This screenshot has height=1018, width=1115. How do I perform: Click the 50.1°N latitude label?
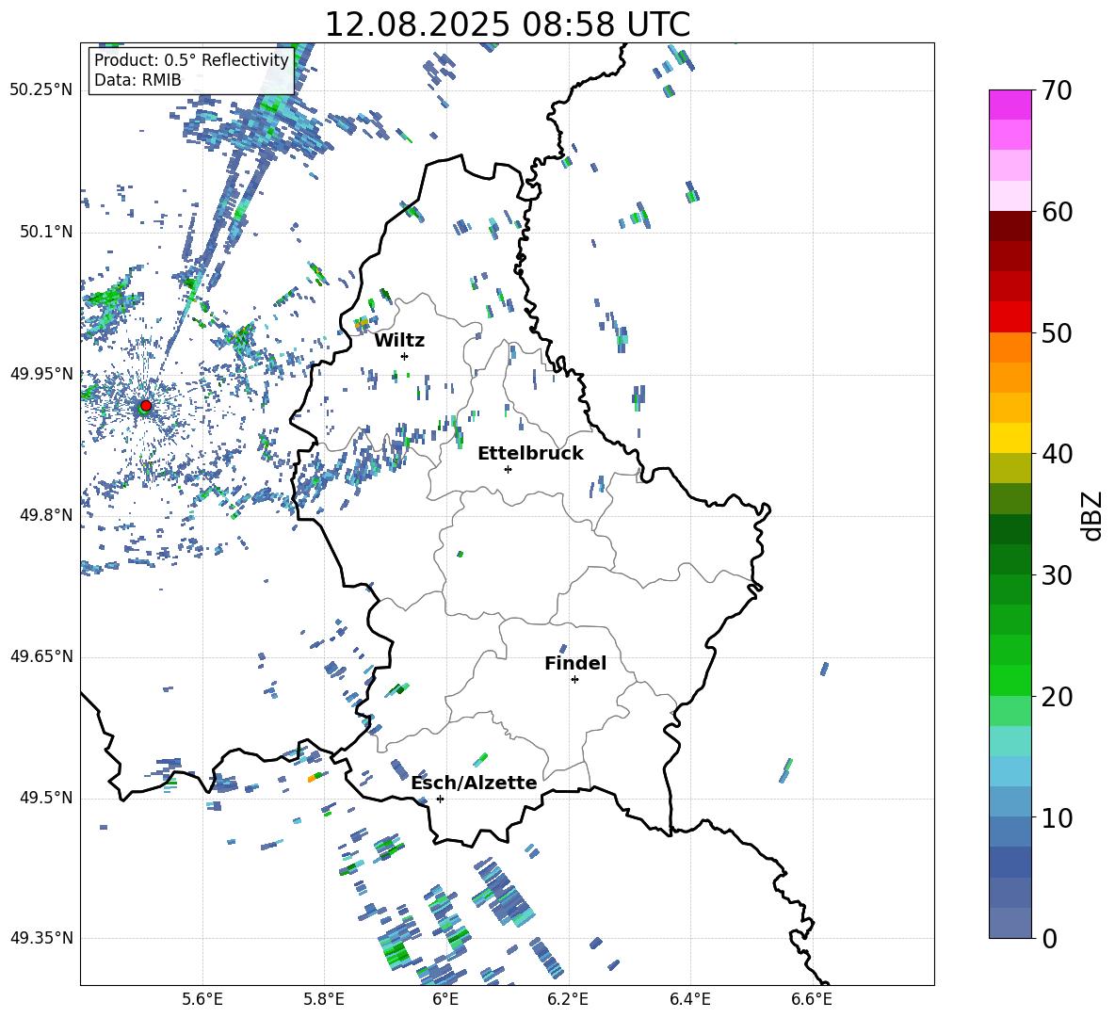46,232
